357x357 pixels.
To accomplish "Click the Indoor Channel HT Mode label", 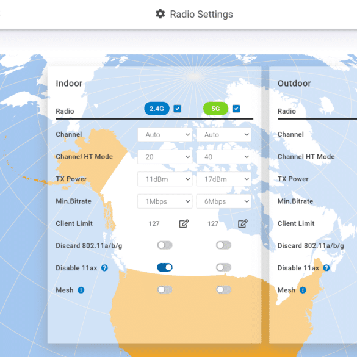I will coord(84,157).
